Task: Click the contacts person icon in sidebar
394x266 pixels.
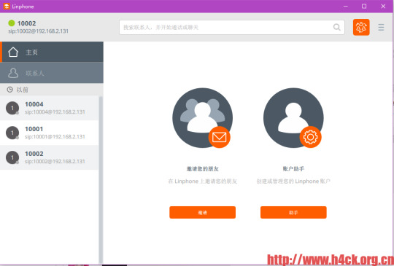Action: tap(13, 73)
